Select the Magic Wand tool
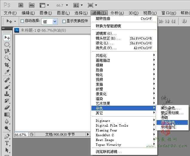The height and width of the screenshot is (156, 190). tap(7, 58)
